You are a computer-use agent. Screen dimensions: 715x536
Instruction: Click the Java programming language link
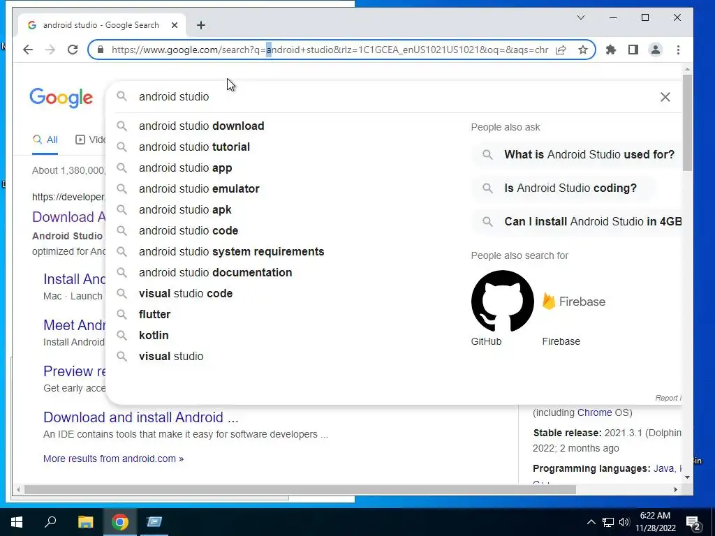(663, 468)
